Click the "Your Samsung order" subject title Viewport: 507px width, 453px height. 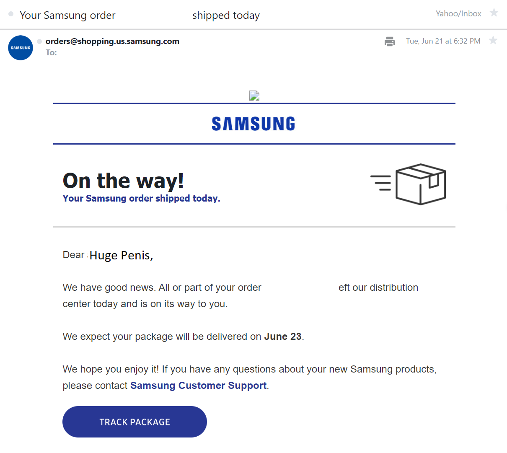click(67, 16)
